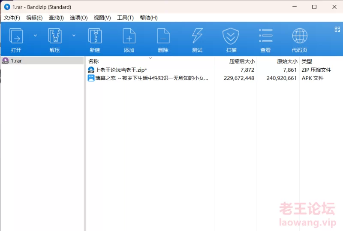This screenshot has height=231, width=343.
Task: Click compressed size 229,672,448
Action: pyautogui.click(x=239, y=78)
